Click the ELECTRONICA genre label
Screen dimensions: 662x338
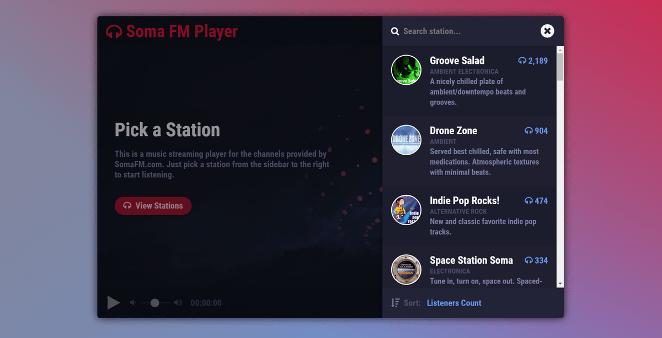coord(450,271)
